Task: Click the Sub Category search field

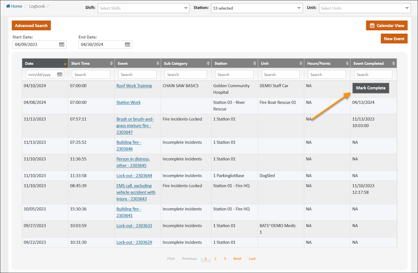Action: (x=186, y=75)
